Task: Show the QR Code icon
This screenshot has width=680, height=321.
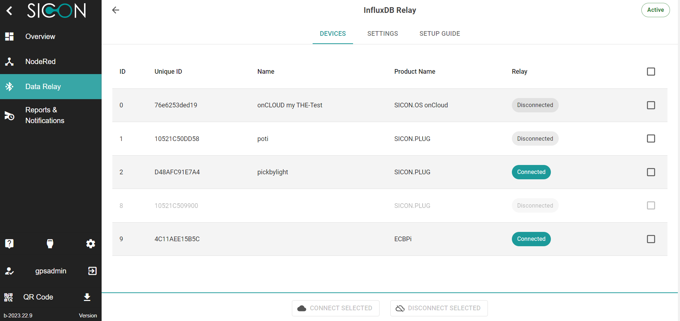Action: tap(9, 297)
